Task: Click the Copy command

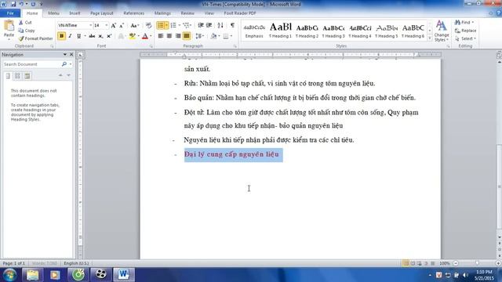Action: click(x=27, y=31)
